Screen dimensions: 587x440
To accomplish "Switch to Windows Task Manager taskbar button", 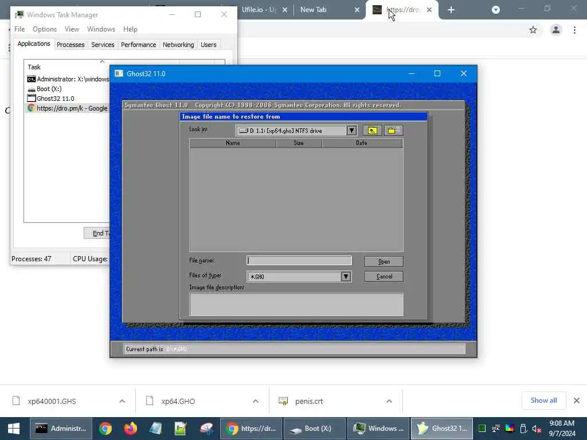I will [x=378, y=429].
